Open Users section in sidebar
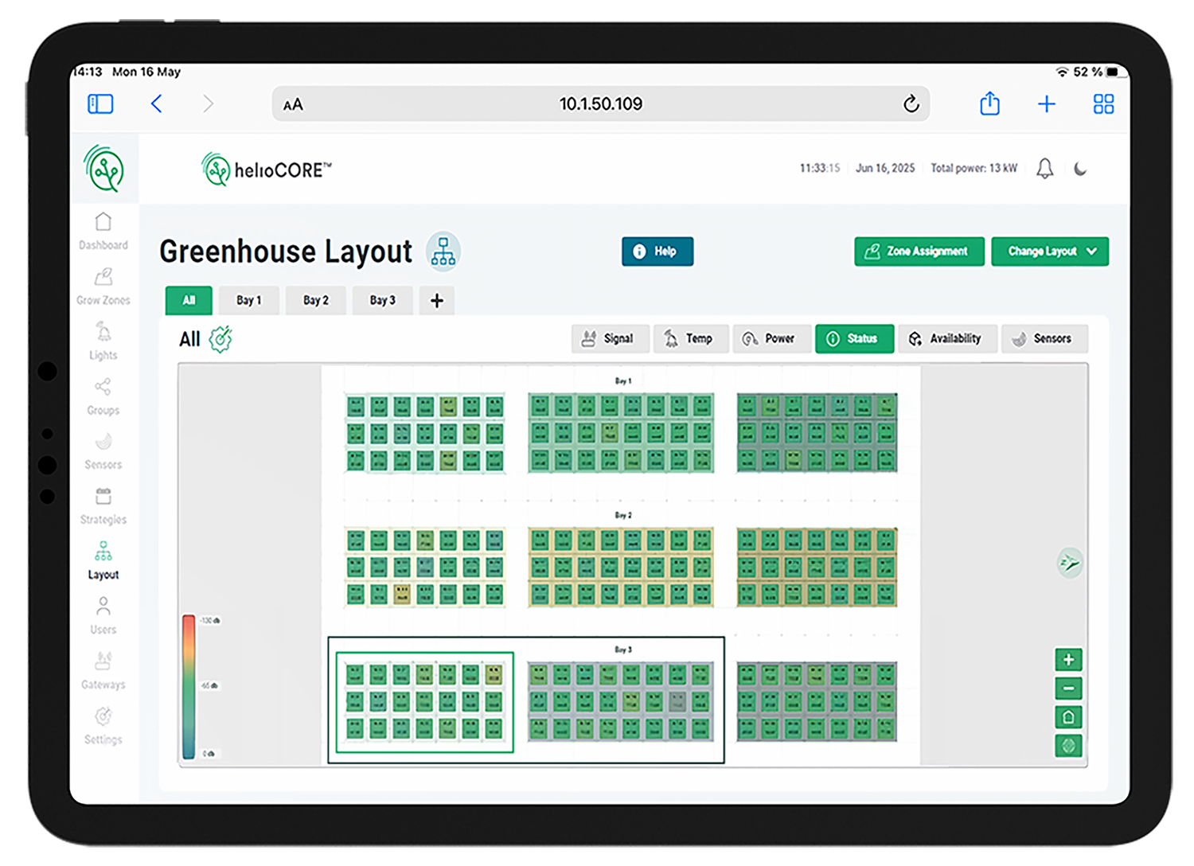The width and height of the screenshot is (1194, 866). pyautogui.click(x=103, y=616)
